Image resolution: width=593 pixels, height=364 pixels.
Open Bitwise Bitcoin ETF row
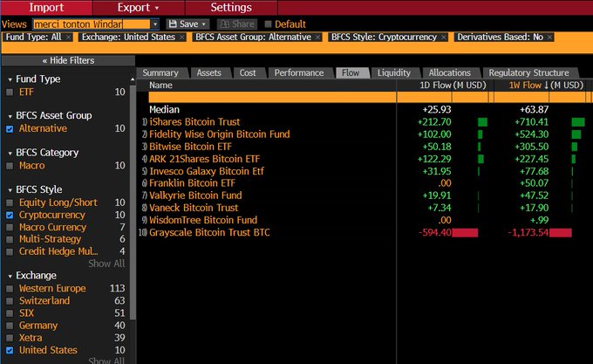(190, 147)
